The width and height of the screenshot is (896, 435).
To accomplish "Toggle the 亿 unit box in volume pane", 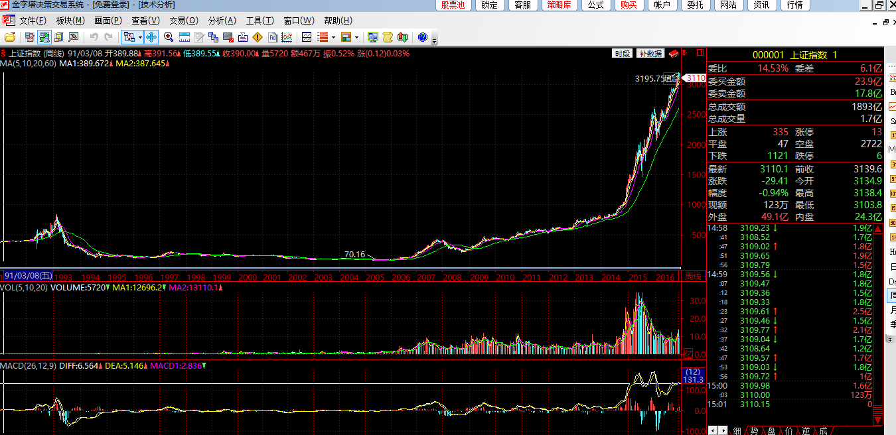I will [688, 354].
